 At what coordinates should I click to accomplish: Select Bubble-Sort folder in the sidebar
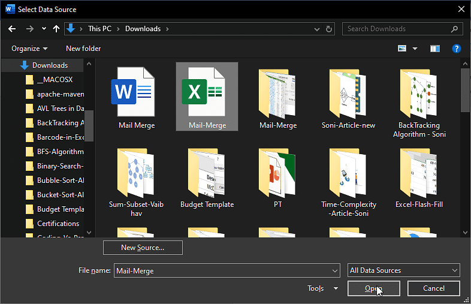point(55,180)
